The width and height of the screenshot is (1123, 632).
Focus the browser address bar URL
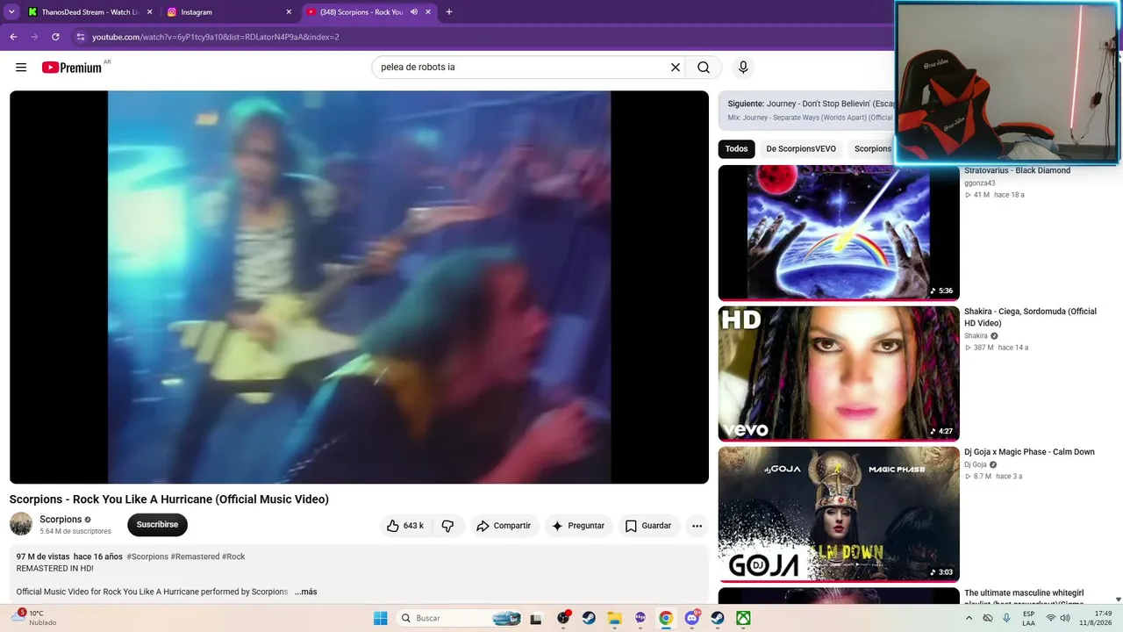pos(216,37)
